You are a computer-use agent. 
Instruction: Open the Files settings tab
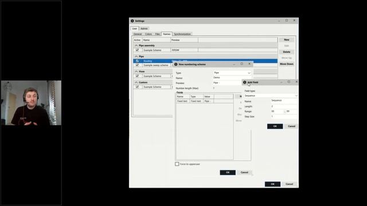158,34
